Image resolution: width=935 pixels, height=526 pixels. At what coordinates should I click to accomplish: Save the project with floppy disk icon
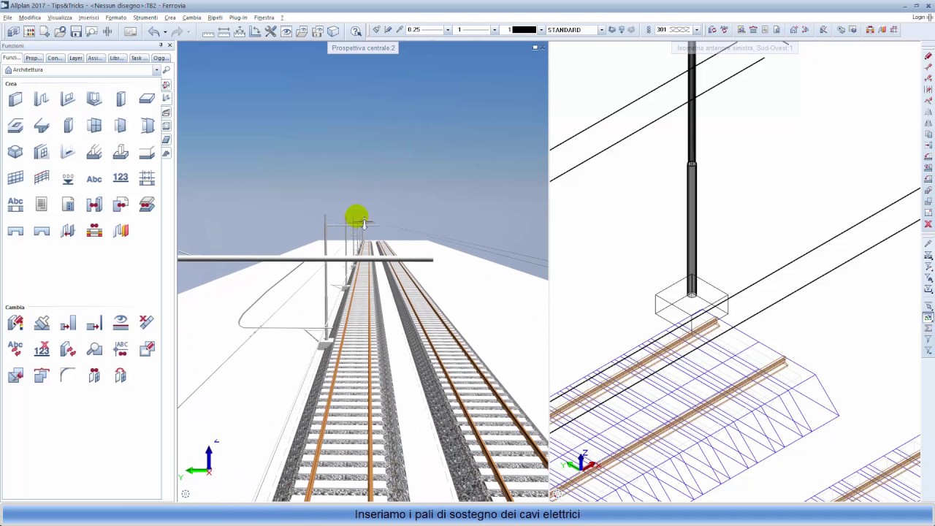click(x=76, y=31)
